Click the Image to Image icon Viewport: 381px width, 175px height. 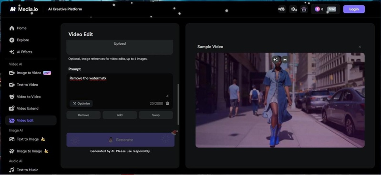point(11,151)
